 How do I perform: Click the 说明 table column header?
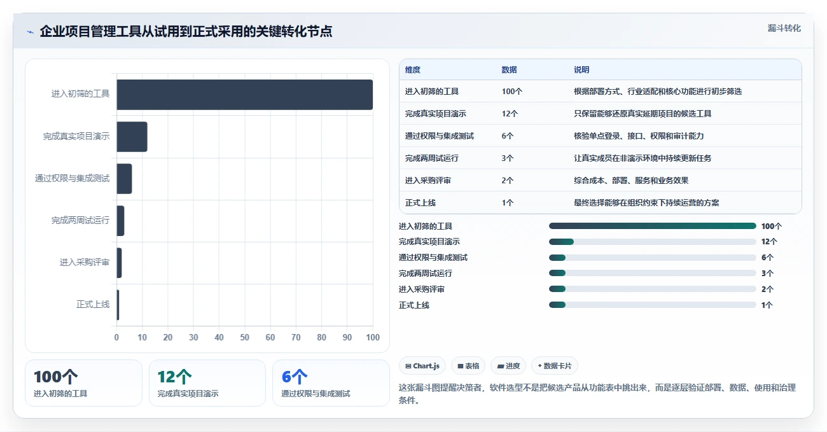(582, 69)
